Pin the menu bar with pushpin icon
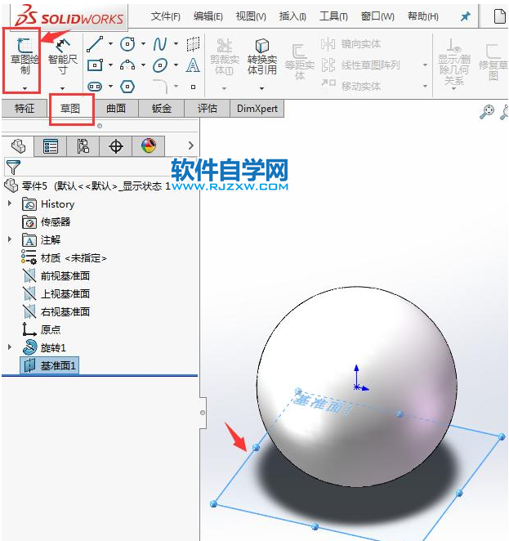This screenshot has height=541, width=509. 466,16
